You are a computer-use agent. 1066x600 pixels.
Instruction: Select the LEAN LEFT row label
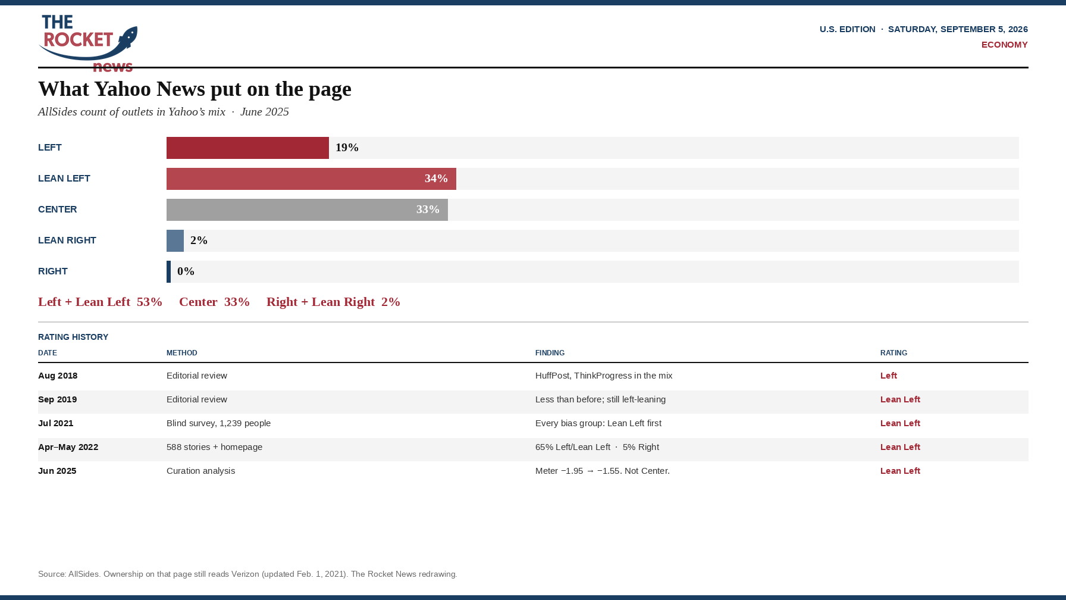click(64, 179)
